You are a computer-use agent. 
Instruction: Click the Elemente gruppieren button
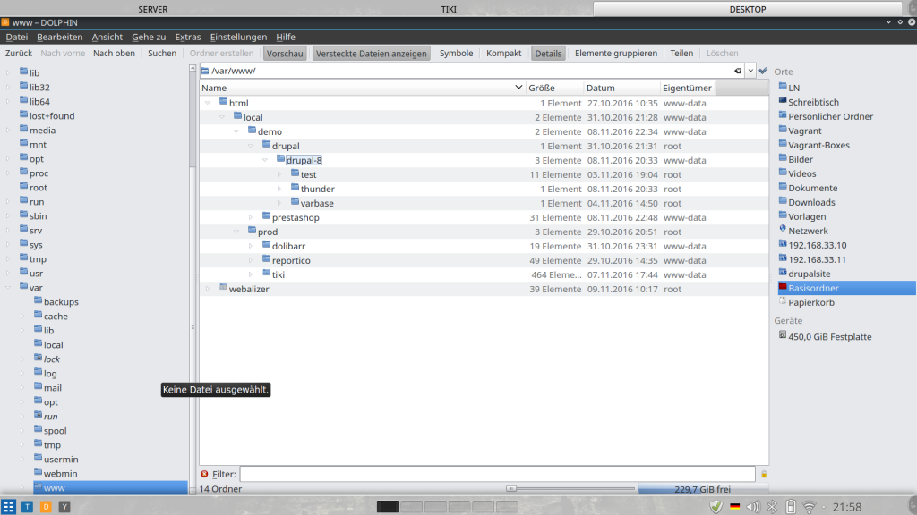point(615,53)
